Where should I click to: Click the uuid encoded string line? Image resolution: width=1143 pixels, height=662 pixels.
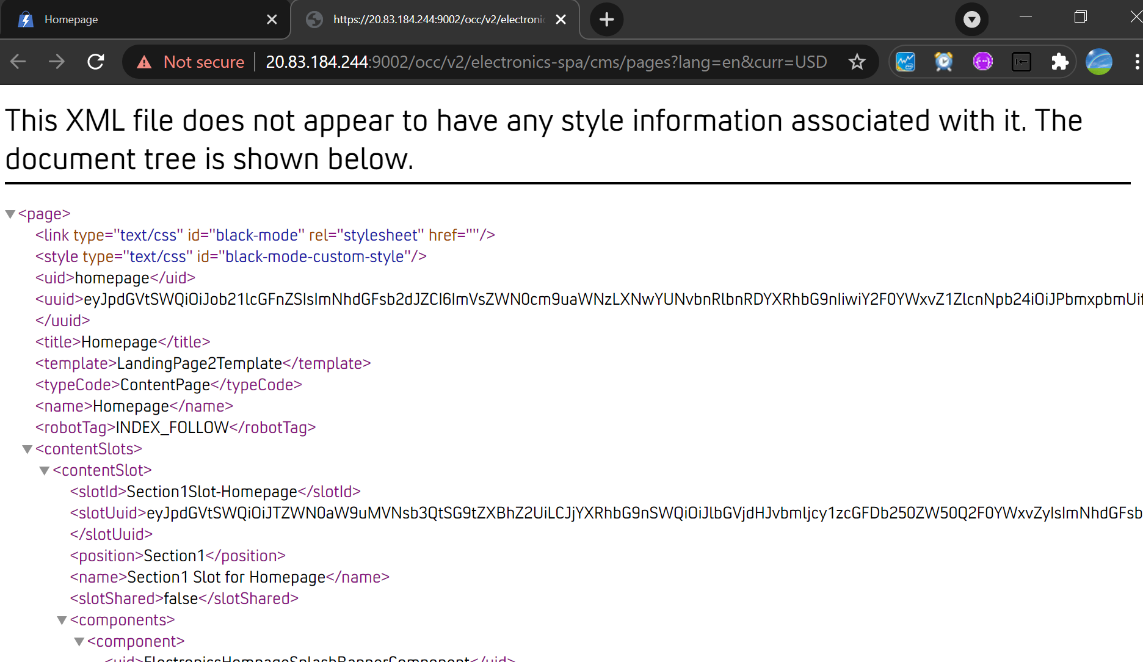coord(589,299)
